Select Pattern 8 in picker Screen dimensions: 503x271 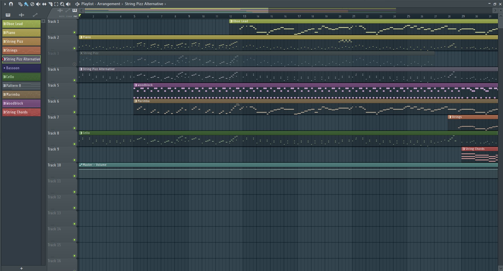click(21, 86)
